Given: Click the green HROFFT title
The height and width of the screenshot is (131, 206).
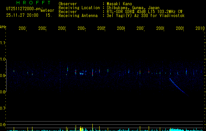Looking at the screenshot, I should pyautogui.click(x=34, y=3).
